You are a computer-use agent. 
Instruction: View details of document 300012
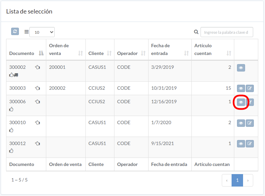pos(241,144)
